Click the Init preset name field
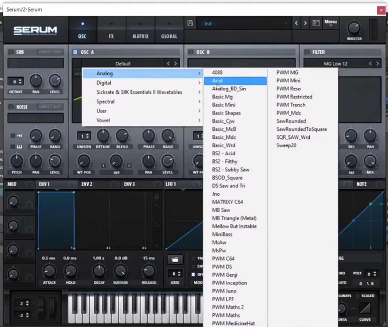388x327 pixels. tap(244, 23)
